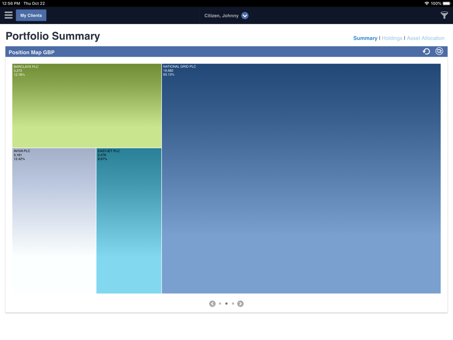The width and height of the screenshot is (453, 340).
Task: Go to the previous chart page arrow
Action: pos(212,304)
